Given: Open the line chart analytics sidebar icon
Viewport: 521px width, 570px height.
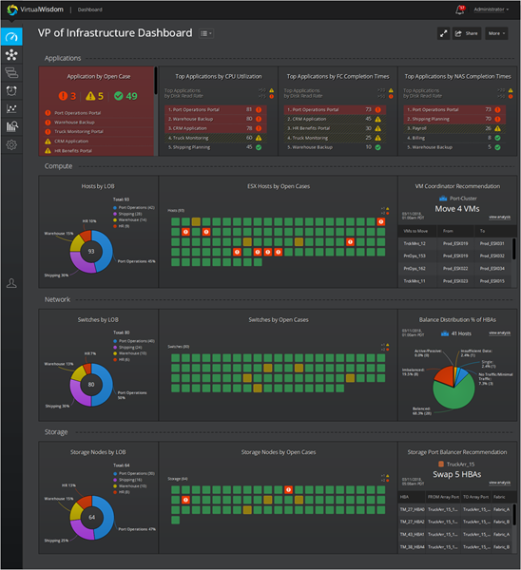Looking at the screenshot, I should [x=11, y=108].
